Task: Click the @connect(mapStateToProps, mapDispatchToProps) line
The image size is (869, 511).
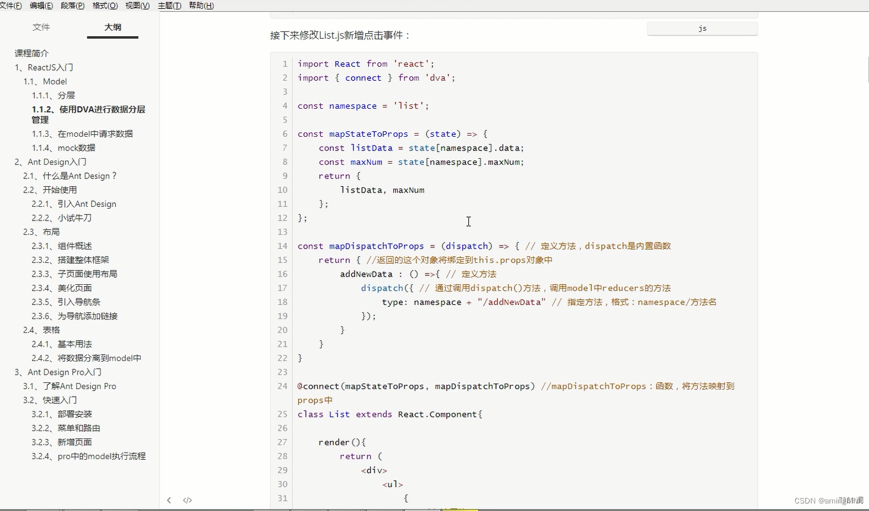Action: pos(516,393)
